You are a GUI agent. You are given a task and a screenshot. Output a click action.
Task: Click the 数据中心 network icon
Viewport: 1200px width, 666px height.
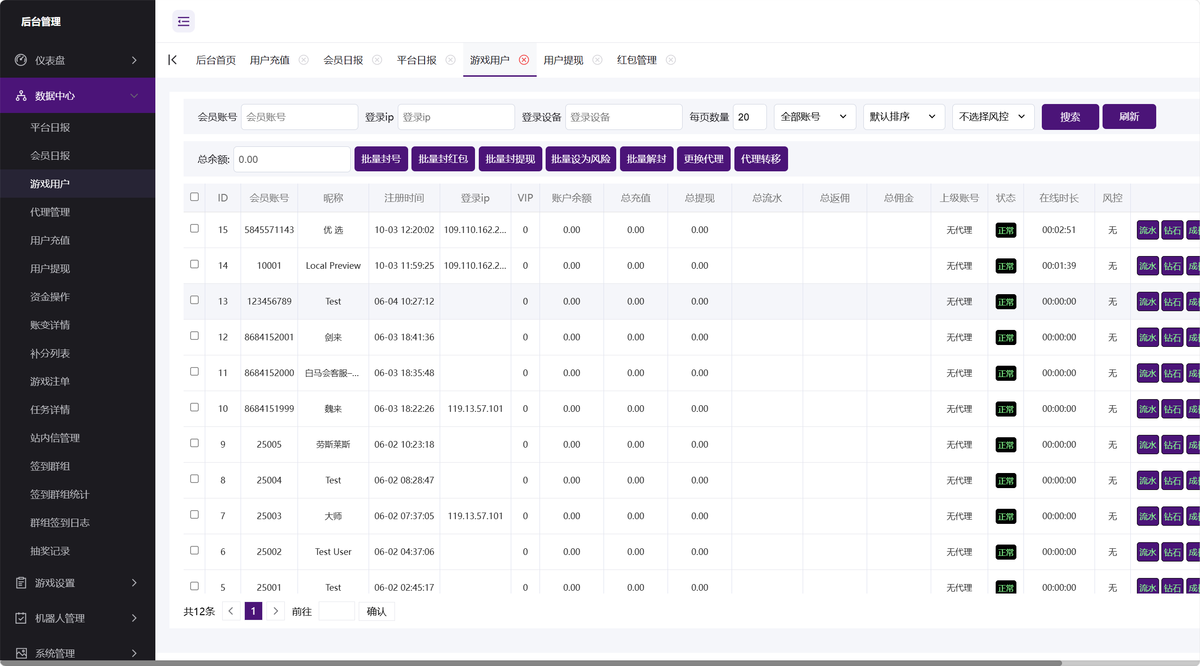(21, 96)
